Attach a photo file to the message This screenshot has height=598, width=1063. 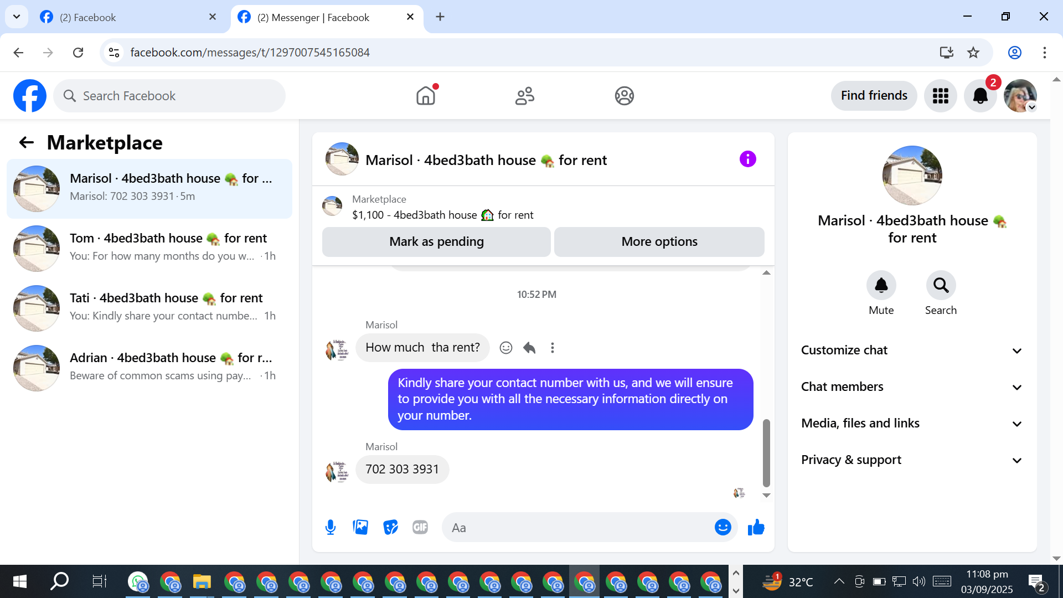pyautogui.click(x=360, y=528)
